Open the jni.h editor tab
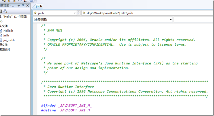Viewport: 214px width, 116px height. 39,6
